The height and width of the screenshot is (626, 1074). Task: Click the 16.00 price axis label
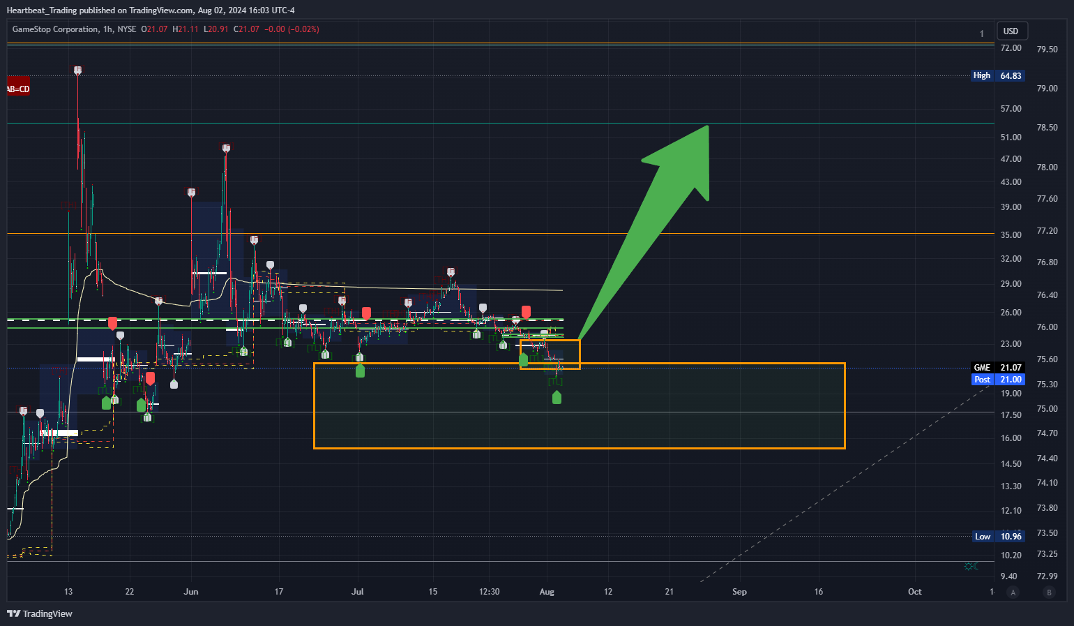click(1011, 438)
